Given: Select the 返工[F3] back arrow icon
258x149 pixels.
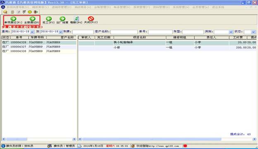Looking at the screenshot, I should [49, 19].
